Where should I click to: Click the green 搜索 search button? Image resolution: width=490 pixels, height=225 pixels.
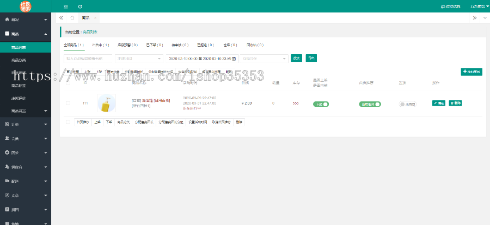tap(296, 58)
